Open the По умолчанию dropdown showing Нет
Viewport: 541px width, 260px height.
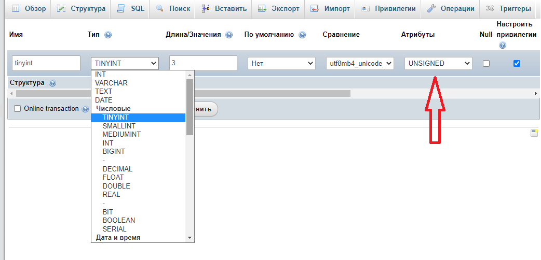click(281, 63)
